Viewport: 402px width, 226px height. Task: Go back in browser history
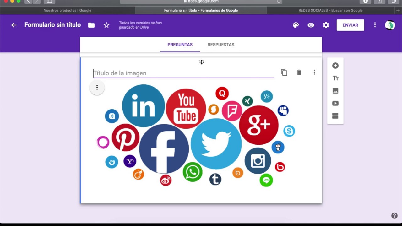[28, 1]
